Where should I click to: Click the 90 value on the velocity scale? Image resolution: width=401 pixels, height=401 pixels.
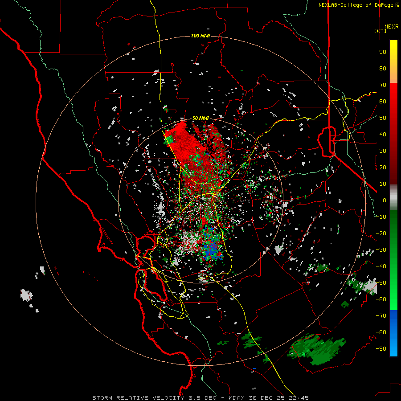[x=383, y=52]
